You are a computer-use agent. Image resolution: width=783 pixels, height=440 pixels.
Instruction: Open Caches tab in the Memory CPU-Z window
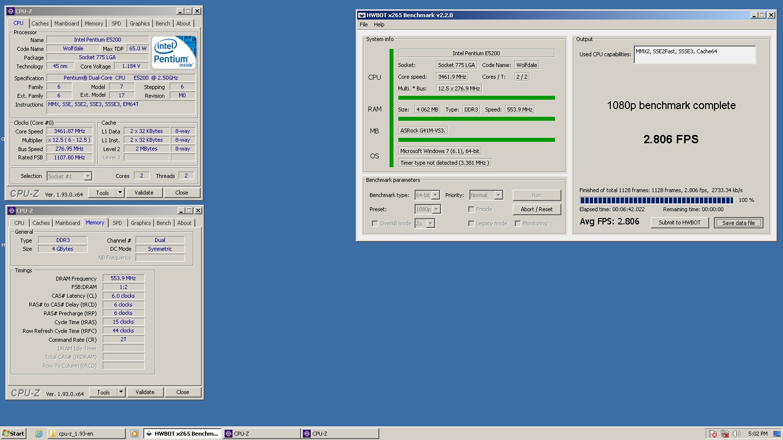pos(41,223)
